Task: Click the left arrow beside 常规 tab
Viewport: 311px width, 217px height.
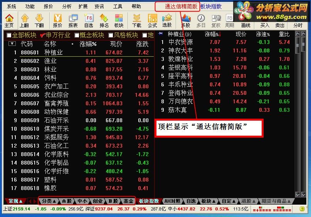Action: pos(30,201)
